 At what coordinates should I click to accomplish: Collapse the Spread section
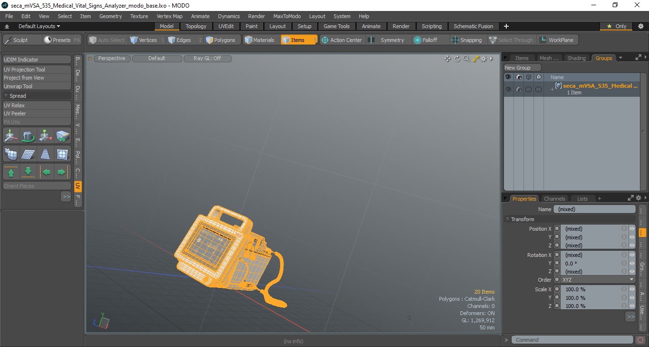(6, 96)
